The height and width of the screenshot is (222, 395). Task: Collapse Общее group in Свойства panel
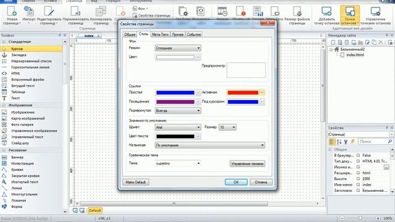pyautogui.click(x=330, y=149)
